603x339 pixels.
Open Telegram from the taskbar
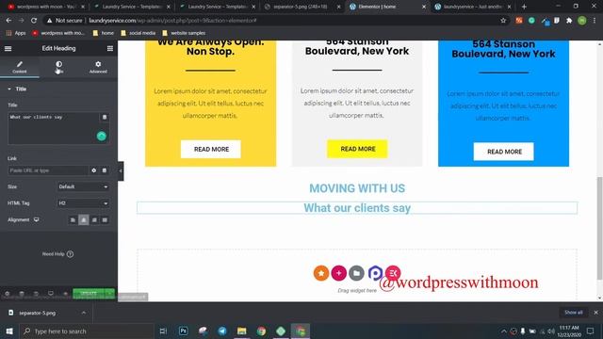222,331
